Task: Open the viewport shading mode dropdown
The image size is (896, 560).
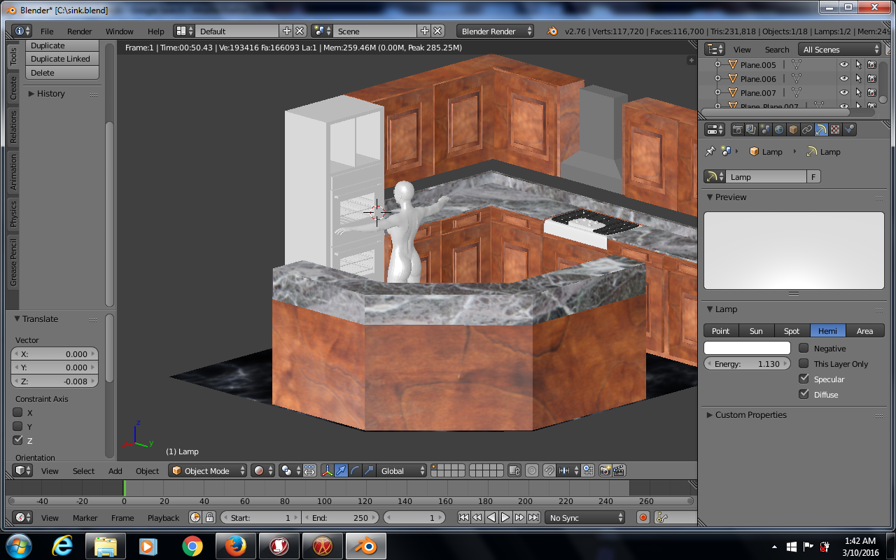Action: coord(263,470)
